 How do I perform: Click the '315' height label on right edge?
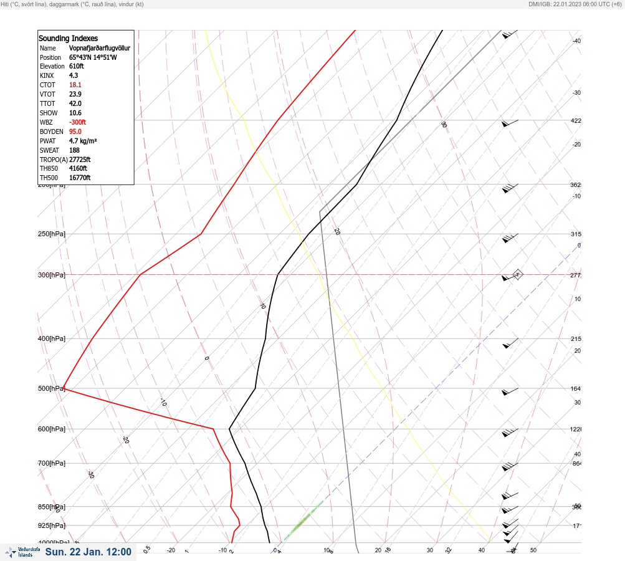tap(576, 234)
